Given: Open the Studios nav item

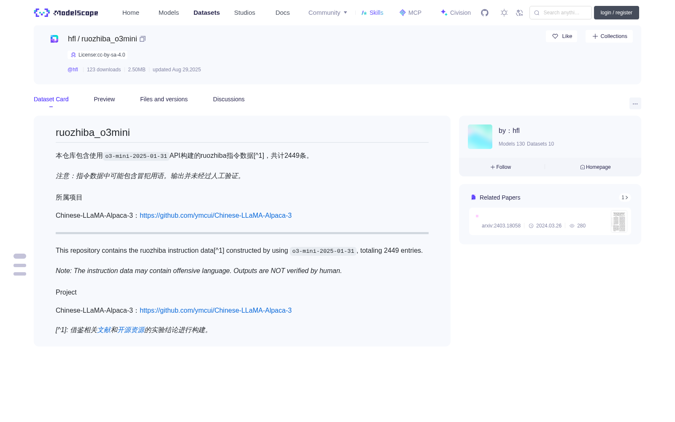Looking at the screenshot, I should [245, 13].
